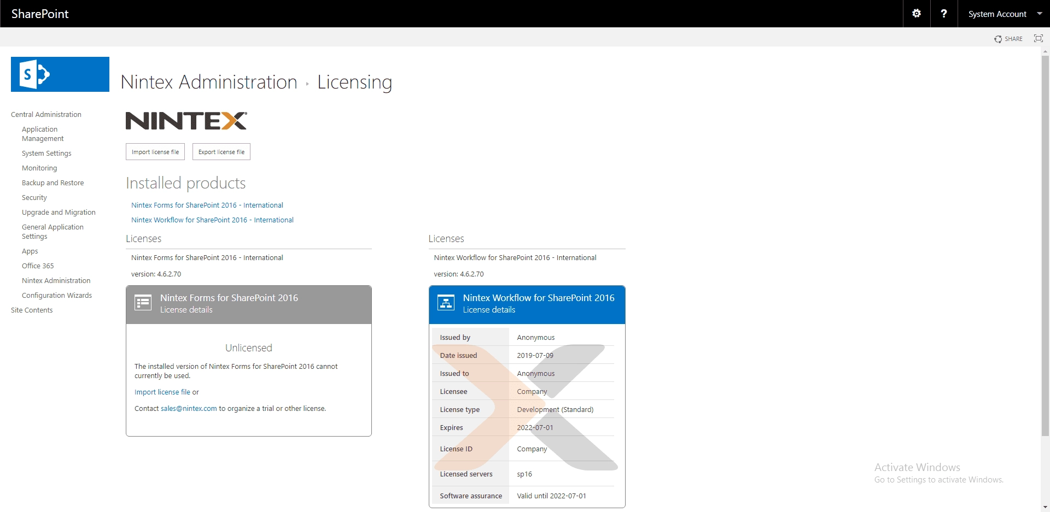Open the settings gear menu
This screenshot has height=512, width=1050.
[x=917, y=14]
